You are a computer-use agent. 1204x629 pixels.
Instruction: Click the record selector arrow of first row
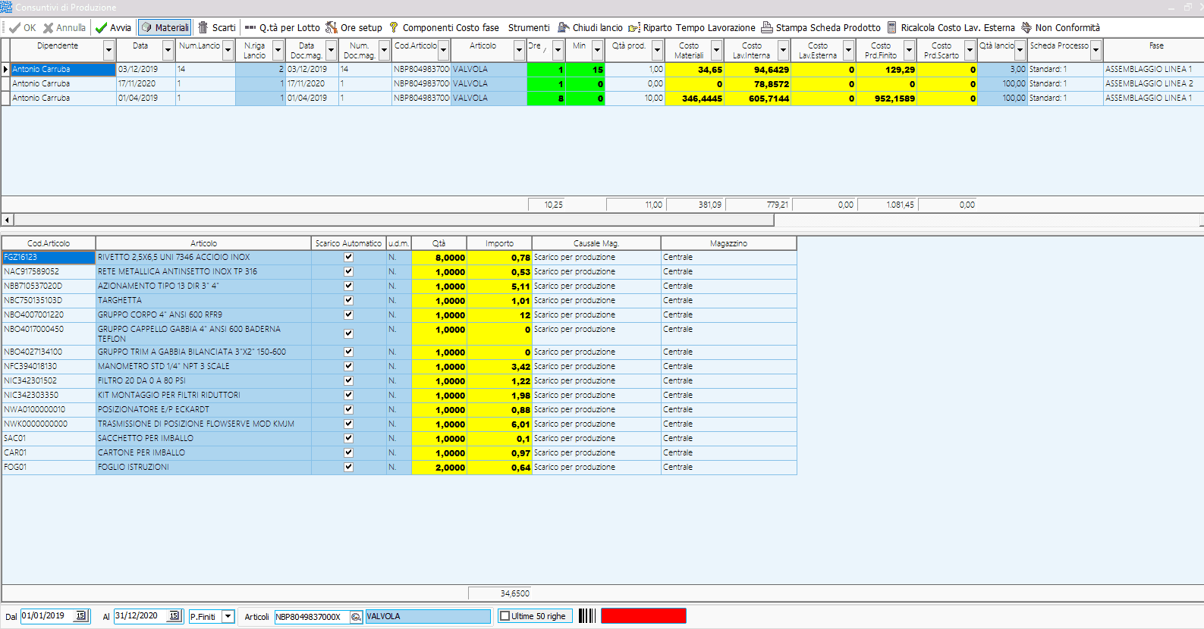point(5,69)
